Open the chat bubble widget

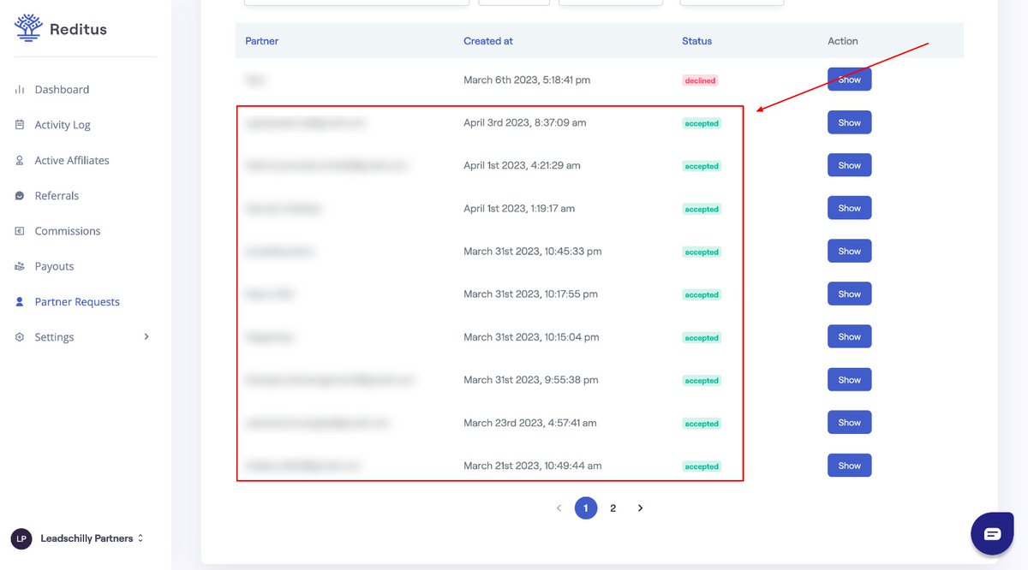(991, 533)
